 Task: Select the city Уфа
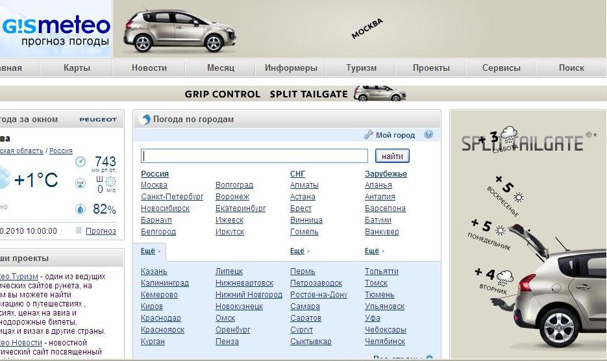pos(373,318)
